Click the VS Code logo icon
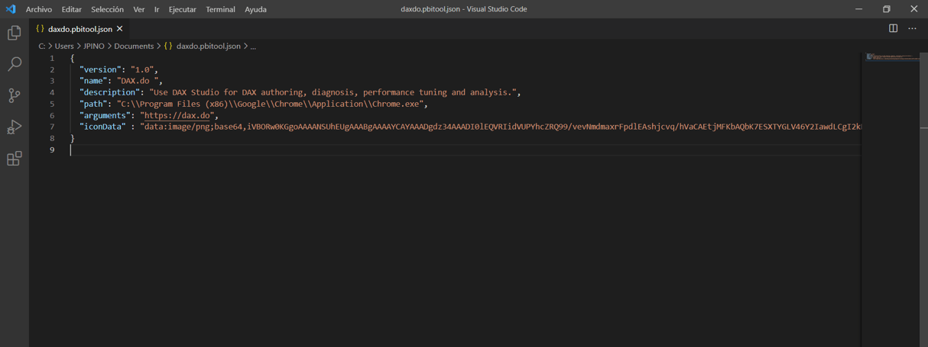This screenshot has width=928, height=347. (x=11, y=9)
